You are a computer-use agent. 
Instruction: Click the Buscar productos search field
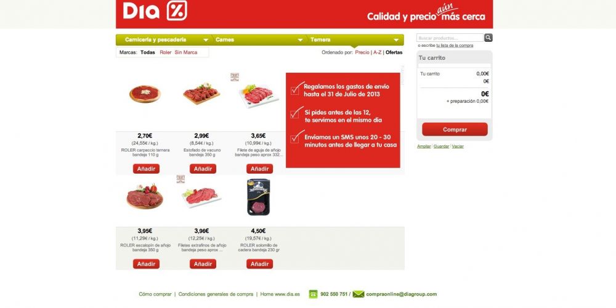click(450, 38)
